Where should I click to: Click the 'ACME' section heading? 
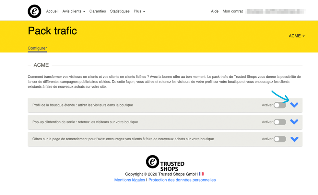tap(41, 65)
